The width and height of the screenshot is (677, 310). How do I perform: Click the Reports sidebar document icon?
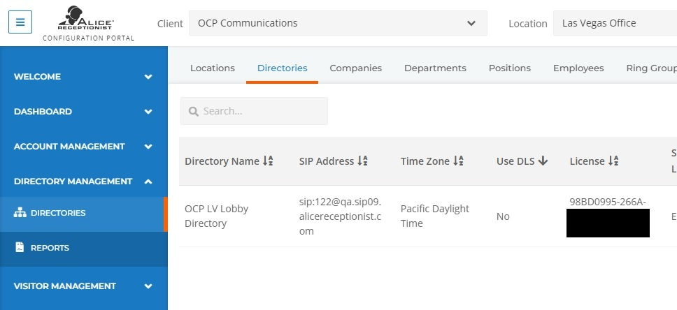click(20, 247)
